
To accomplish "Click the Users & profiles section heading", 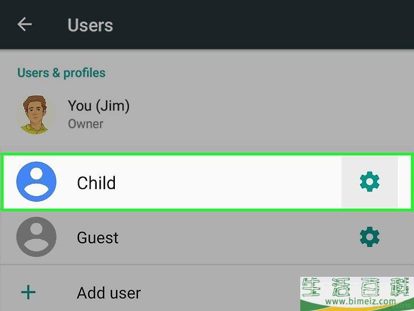I will click(x=61, y=73).
